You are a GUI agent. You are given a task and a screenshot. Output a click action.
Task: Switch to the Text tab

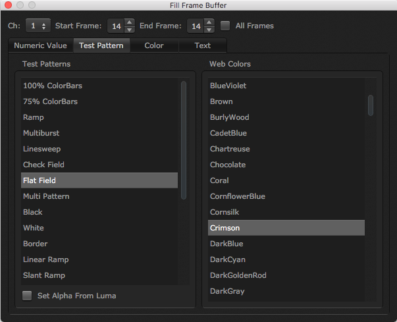pos(203,45)
